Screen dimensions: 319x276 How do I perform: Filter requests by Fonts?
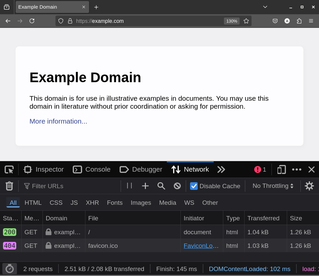click(115, 202)
